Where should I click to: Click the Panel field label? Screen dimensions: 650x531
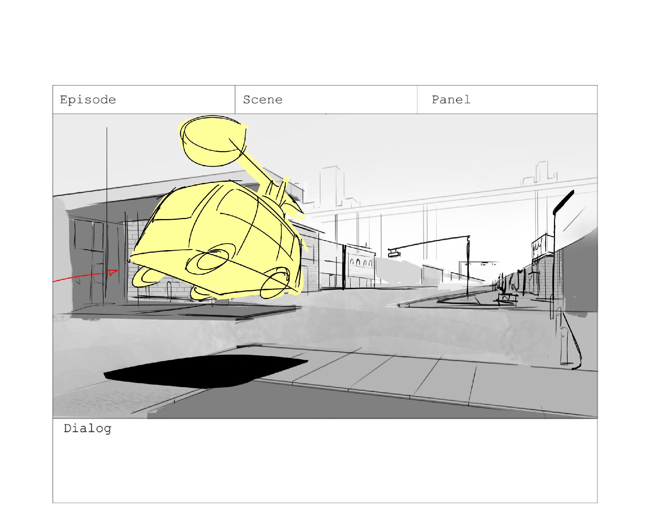[451, 99]
